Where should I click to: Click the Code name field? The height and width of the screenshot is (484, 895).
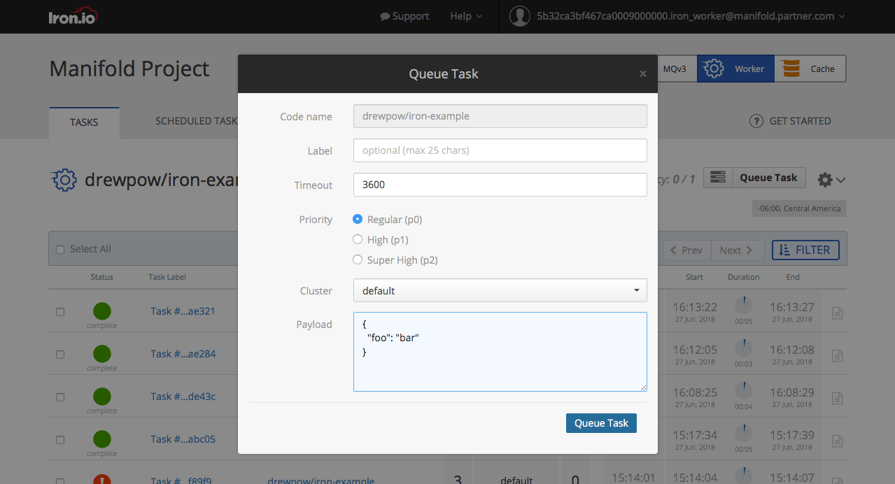click(500, 116)
